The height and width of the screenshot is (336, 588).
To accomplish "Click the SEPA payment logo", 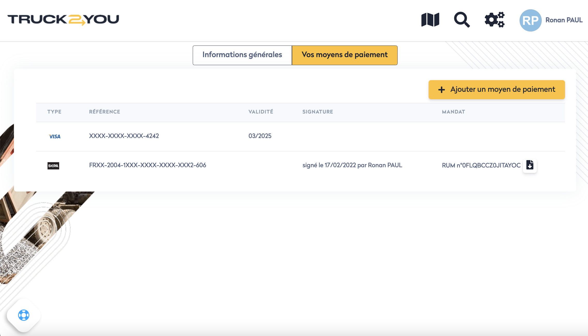I will click(x=53, y=166).
